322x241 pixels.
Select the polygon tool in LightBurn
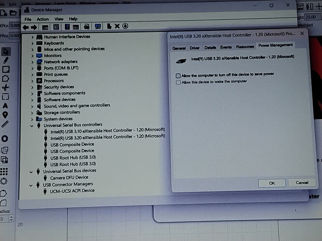(5, 79)
